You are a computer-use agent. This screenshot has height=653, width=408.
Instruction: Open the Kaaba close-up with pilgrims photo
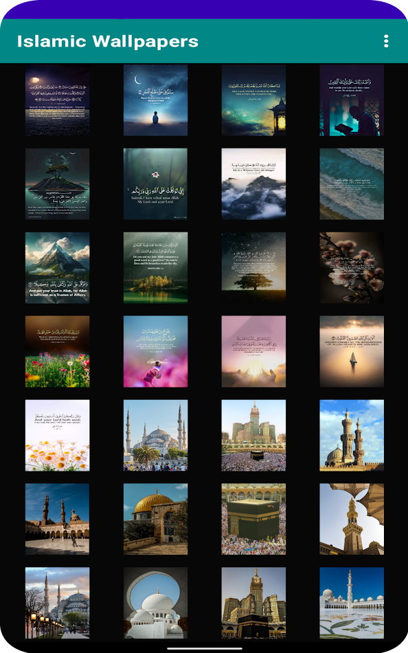[x=253, y=520]
